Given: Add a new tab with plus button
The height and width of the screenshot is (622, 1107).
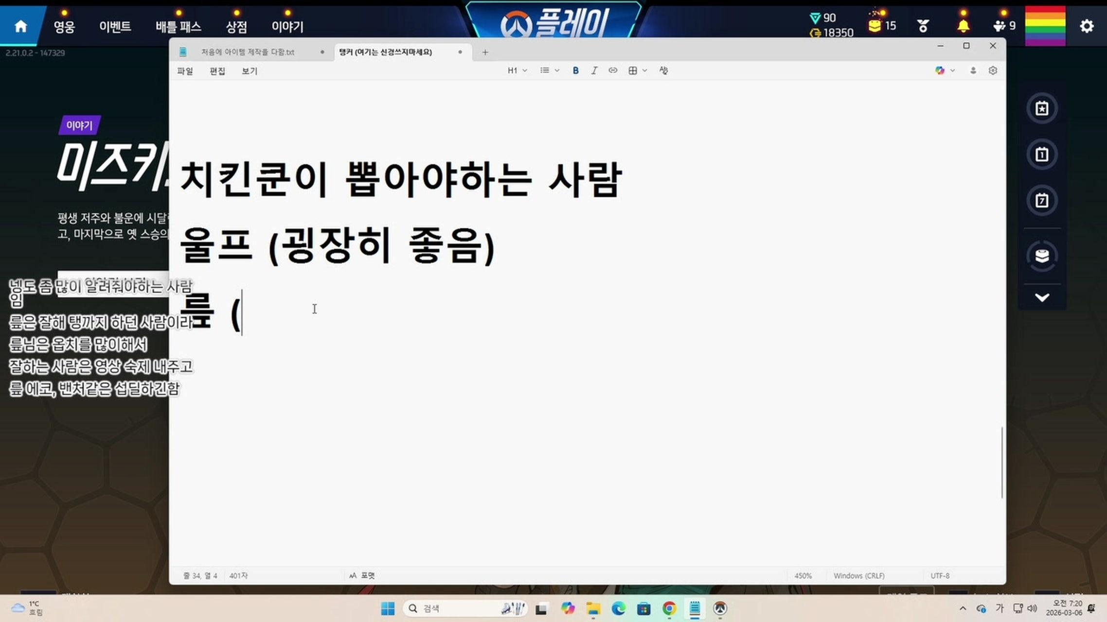Looking at the screenshot, I should coord(484,52).
